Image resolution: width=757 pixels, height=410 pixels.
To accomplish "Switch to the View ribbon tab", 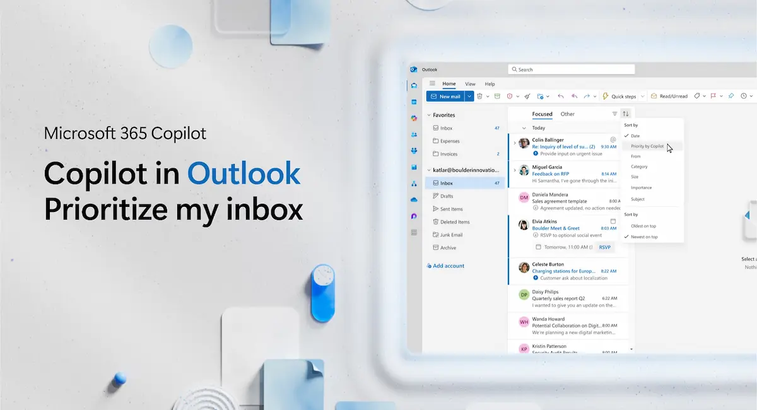I will coord(470,84).
